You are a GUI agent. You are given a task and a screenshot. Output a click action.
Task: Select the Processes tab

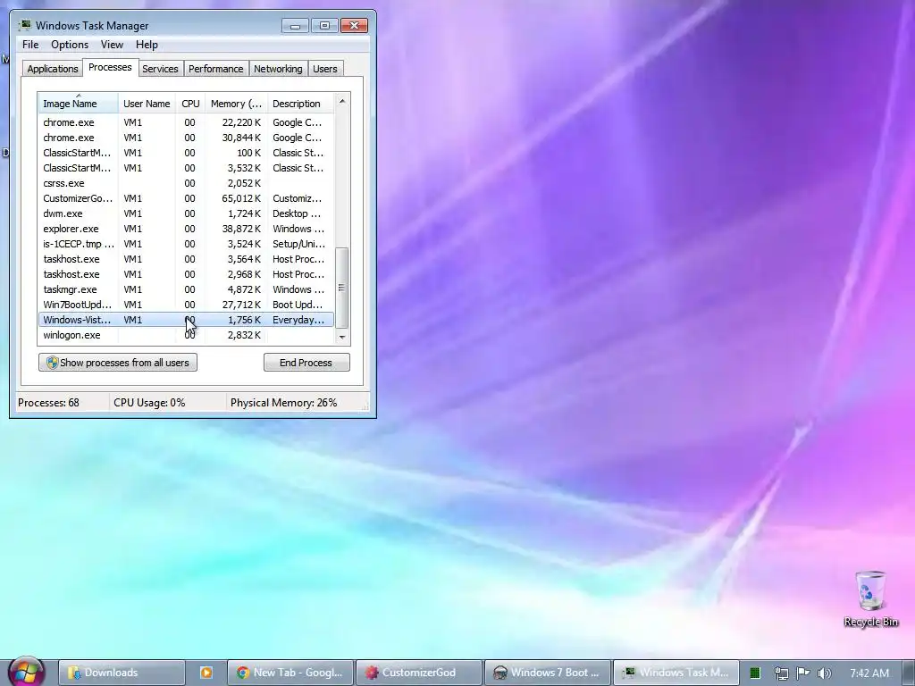(110, 68)
